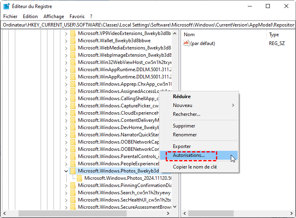Click folder icon of Microsoft.WebpImageExtension key
This screenshot has height=218, width=296.
pos(73,55)
